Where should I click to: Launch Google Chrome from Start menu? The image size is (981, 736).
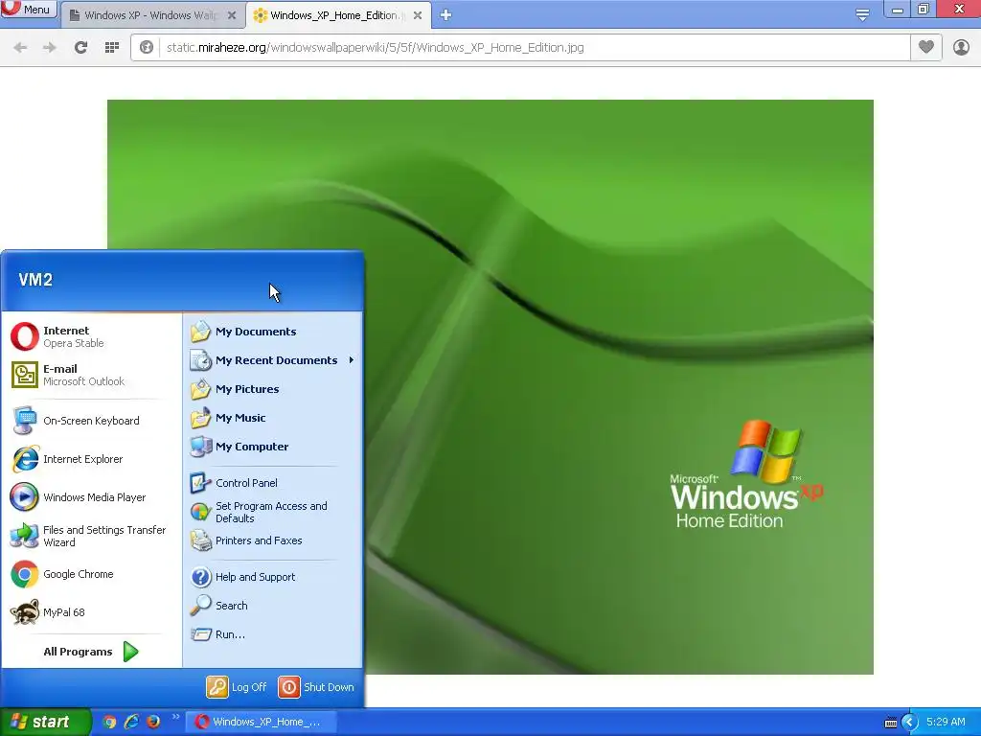pos(91,574)
